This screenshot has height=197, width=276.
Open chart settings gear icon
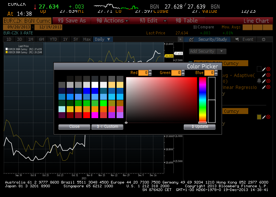(264, 40)
